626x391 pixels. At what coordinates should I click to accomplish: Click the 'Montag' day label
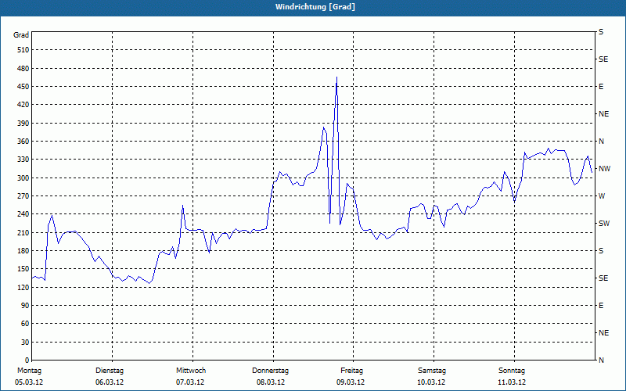[x=29, y=371]
